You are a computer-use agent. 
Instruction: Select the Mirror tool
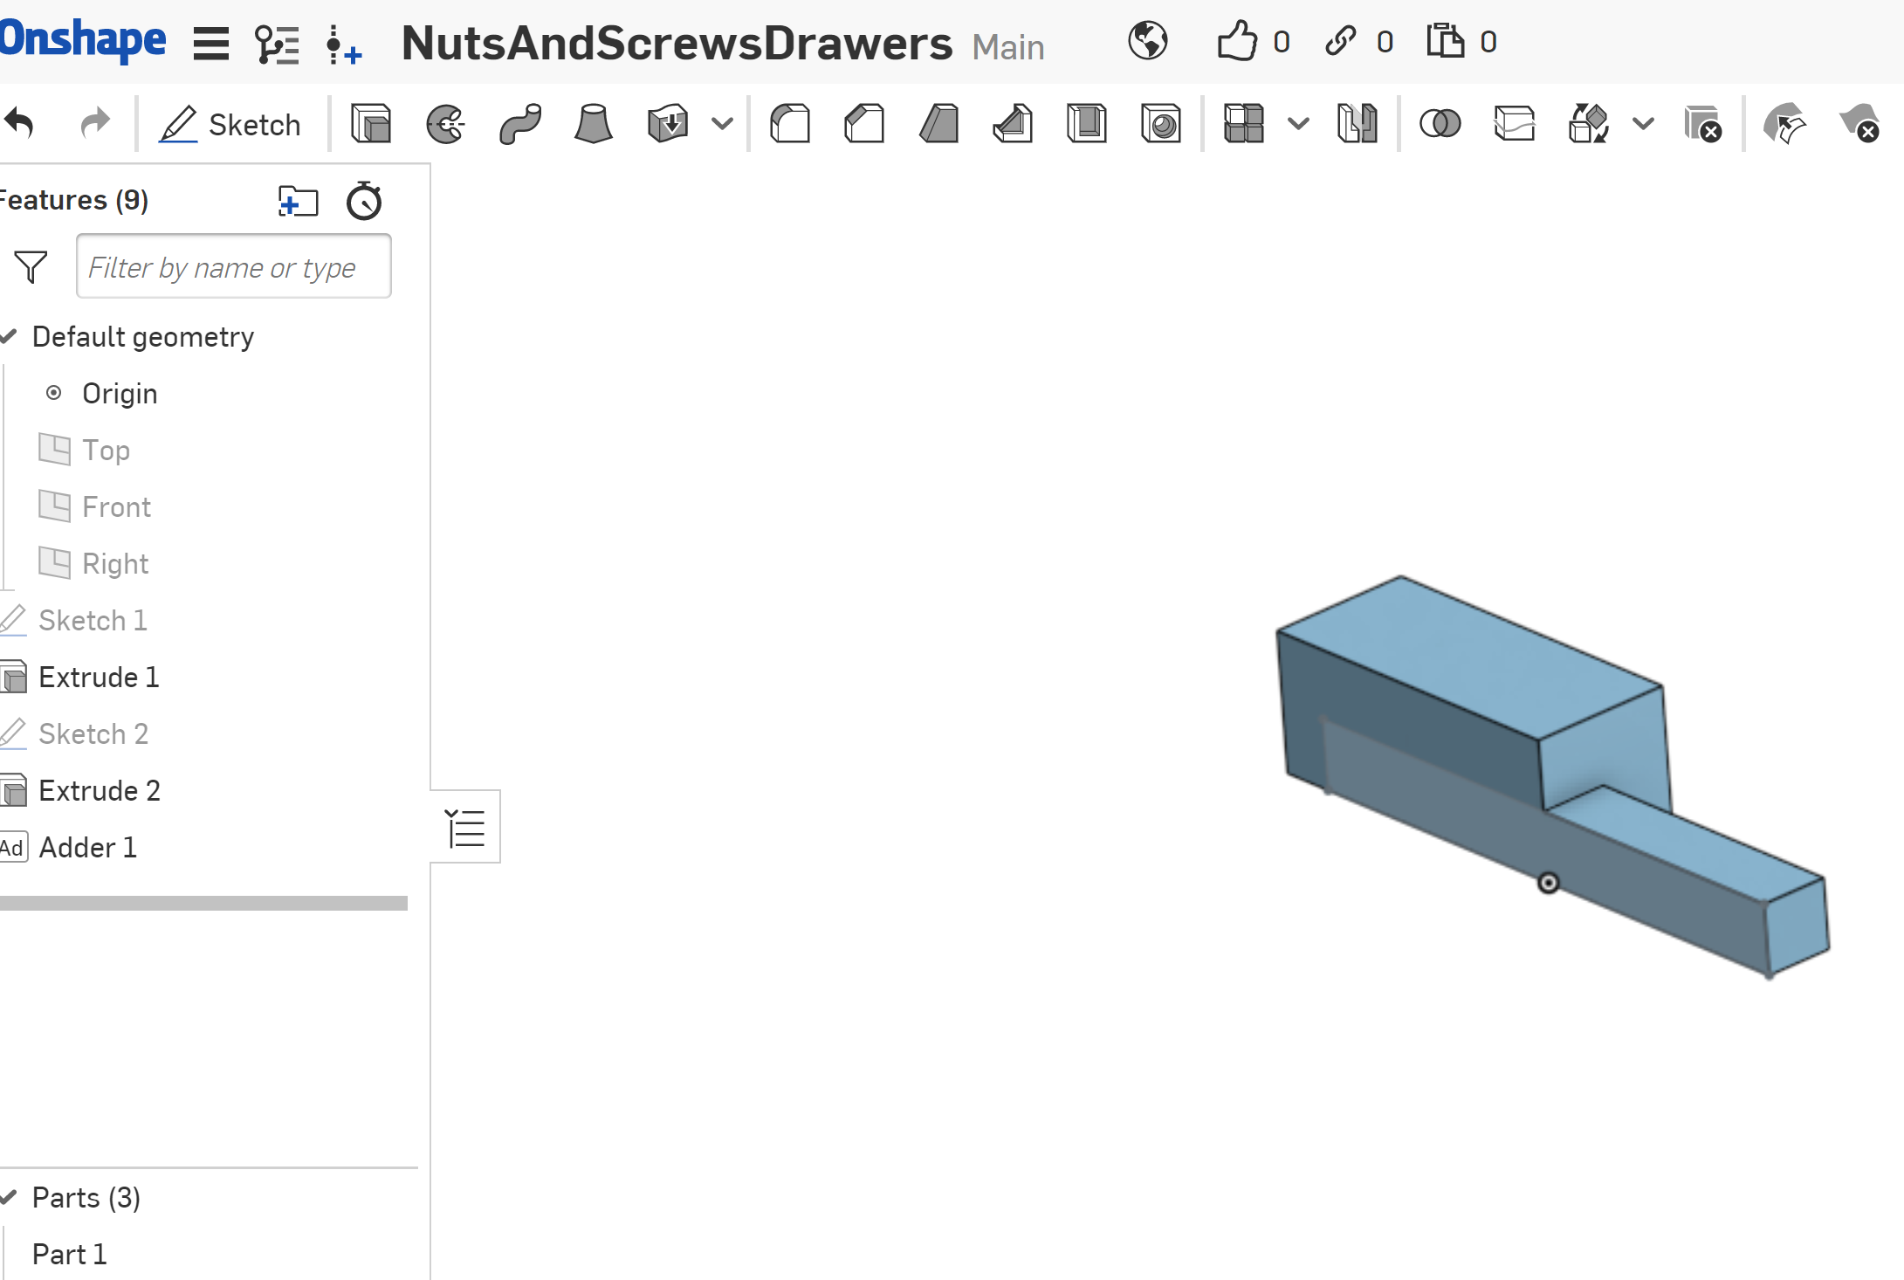tap(1358, 123)
